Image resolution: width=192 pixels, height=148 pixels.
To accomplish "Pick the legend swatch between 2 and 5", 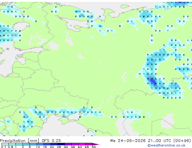I will pos(26,144).
